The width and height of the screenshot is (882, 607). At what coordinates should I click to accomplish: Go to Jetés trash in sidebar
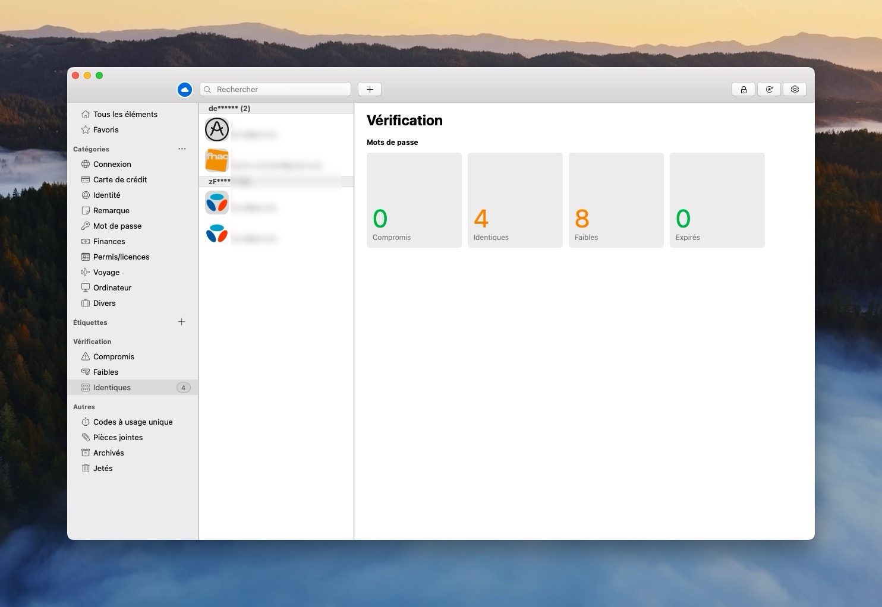tap(103, 469)
